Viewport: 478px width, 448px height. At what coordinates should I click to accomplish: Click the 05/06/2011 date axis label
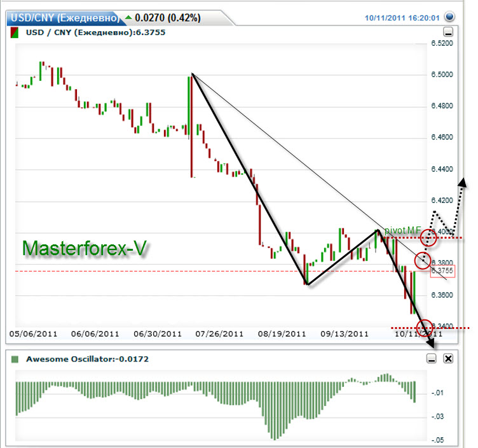[33, 334]
